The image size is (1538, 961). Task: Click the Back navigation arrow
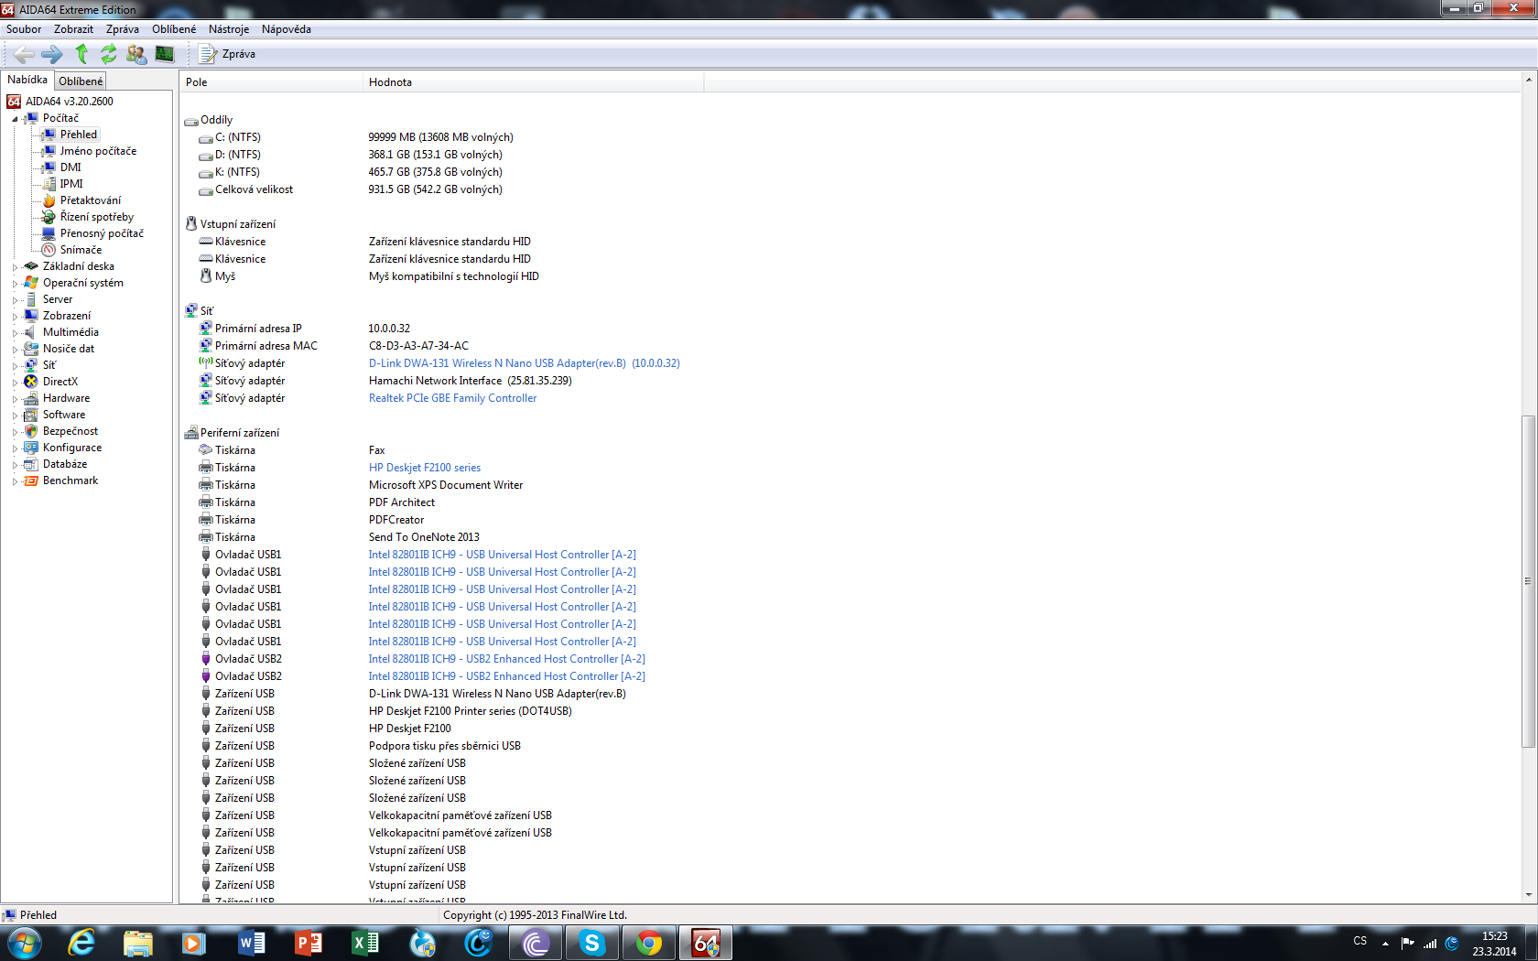point(24,54)
